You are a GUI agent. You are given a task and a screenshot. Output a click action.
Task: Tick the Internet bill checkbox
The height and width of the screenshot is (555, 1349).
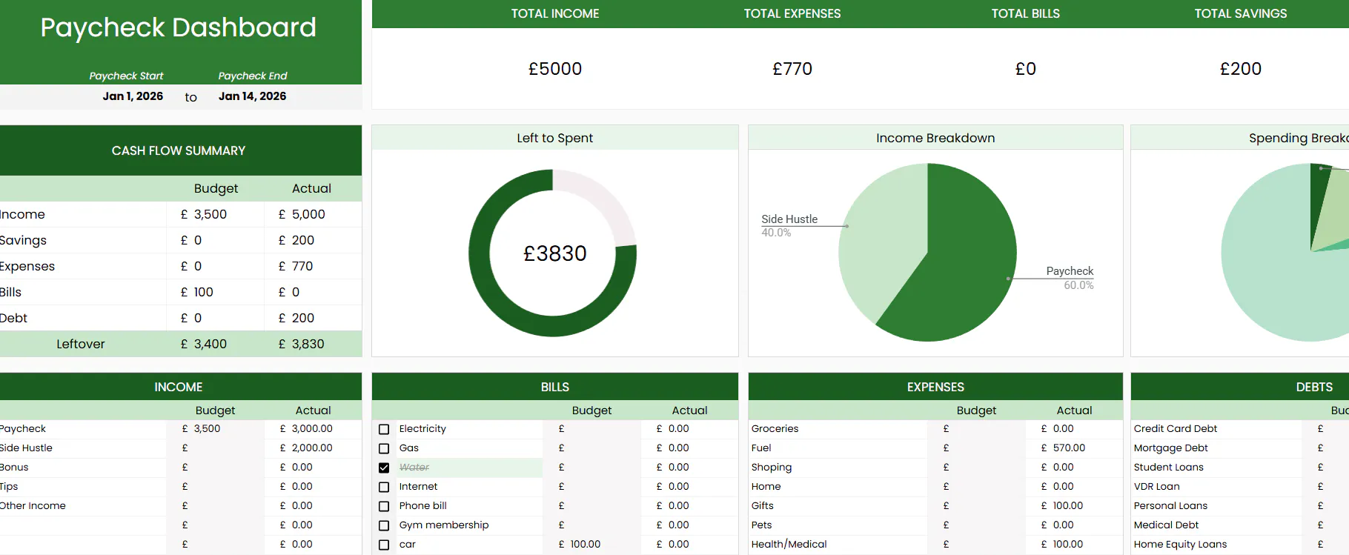point(384,487)
